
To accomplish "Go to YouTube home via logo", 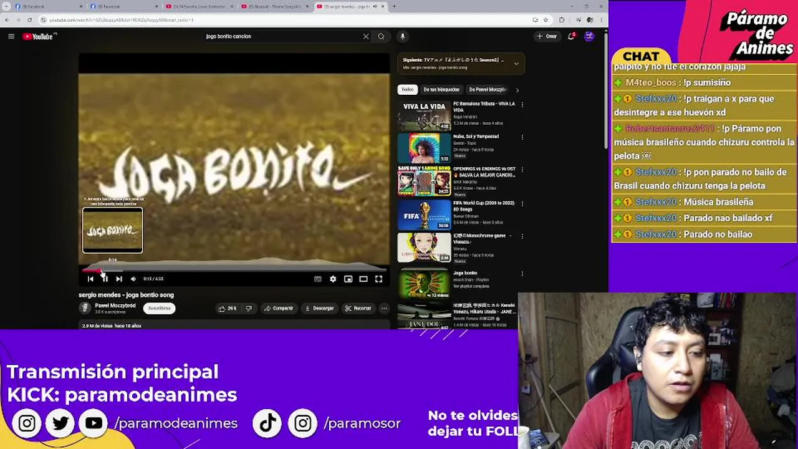I will click(x=39, y=36).
